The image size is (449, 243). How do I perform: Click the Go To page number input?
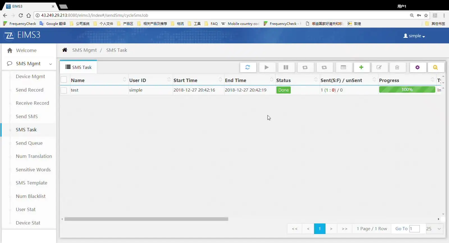click(414, 229)
